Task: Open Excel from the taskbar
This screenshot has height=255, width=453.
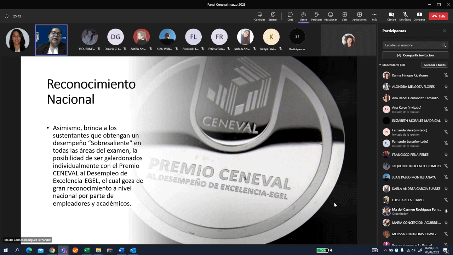Action: pos(86,250)
